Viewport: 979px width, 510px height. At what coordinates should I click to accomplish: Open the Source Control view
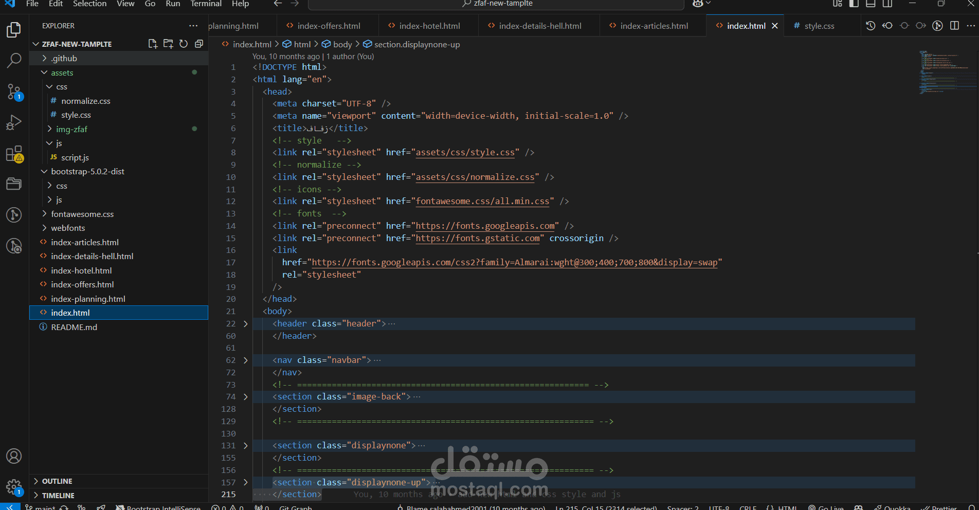(x=14, y=92)
